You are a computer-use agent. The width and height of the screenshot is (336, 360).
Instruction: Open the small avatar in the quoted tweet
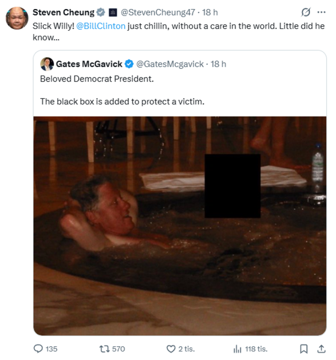tap(47, 64)
